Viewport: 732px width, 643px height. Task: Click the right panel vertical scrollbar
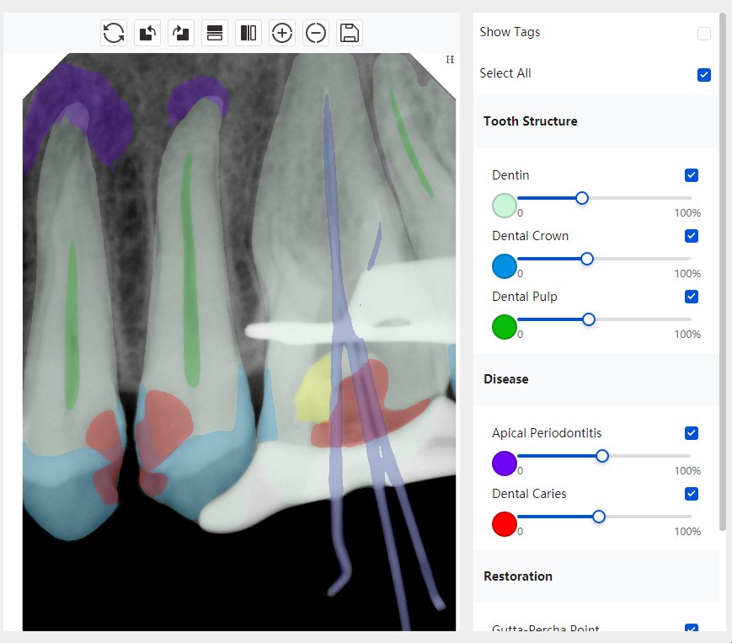point(722,270)
